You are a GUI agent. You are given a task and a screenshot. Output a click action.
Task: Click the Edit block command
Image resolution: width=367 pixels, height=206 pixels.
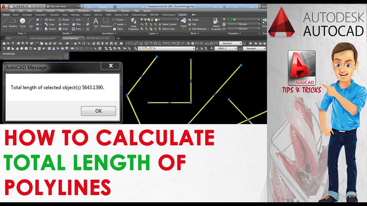point(192,24)
